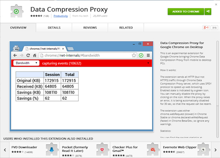Click FVD Downloader's star rating

(x=18, y=152)
